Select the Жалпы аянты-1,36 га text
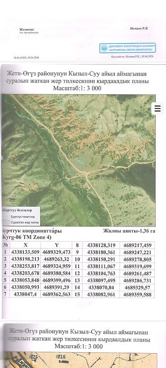Image resolution: width=166 pixels, height=368 pixels. point(129,231)
